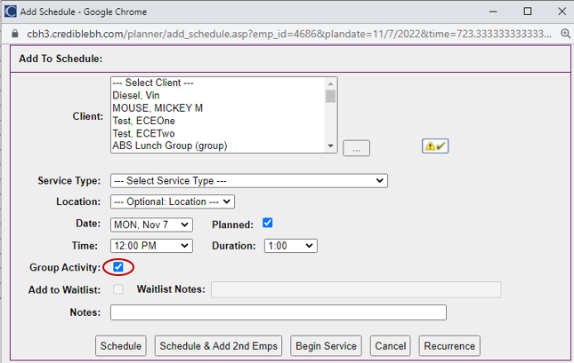This screenshot has width=574, height=363.
Task: Click the ellipsis button next to client list
Action: pyautogui.click(x=356, y=149)
